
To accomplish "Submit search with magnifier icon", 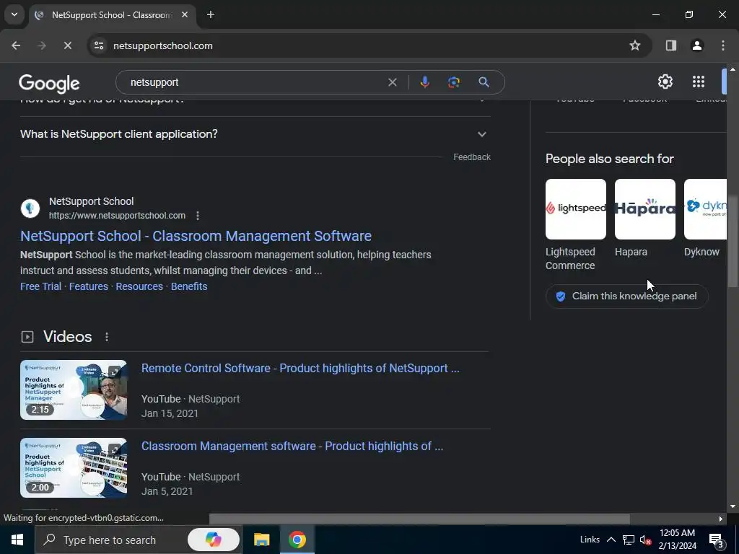I will 484,82.
